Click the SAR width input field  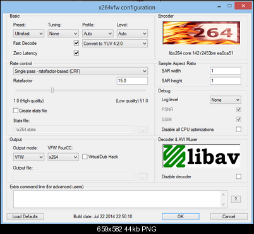(x=226, y=71)
